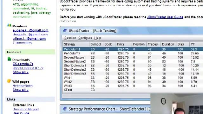Click the Trades column header

click(x=154, y=44)
